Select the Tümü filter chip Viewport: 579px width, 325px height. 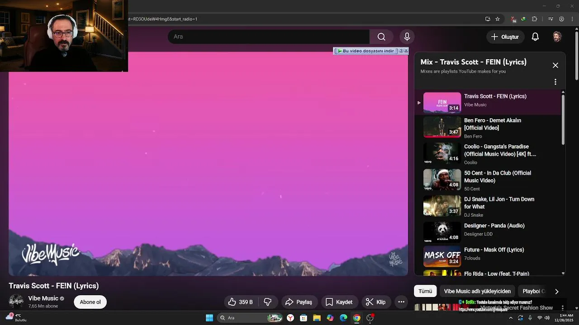tap(425, 291)
